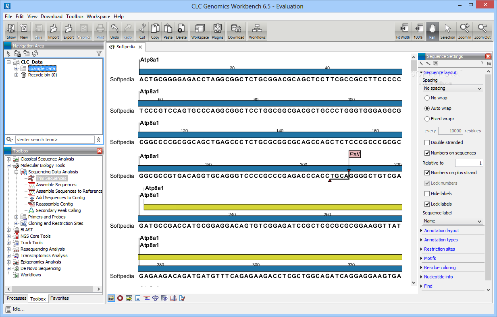Open the Find section link
497x317 pixels.
click(x=428, y=286)
